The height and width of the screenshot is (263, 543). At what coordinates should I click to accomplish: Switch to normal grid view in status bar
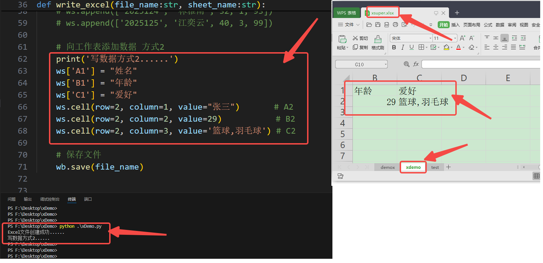click(537, 176)
